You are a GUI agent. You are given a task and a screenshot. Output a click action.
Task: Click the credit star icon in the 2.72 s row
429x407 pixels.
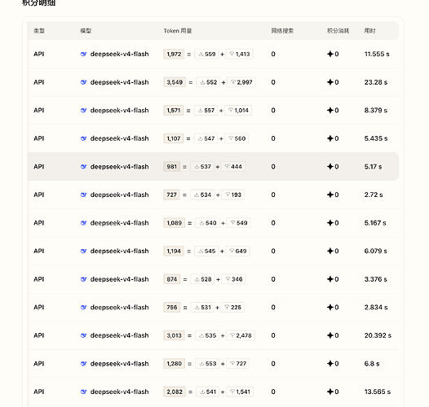pyautogui.click(x=330, y=195)
